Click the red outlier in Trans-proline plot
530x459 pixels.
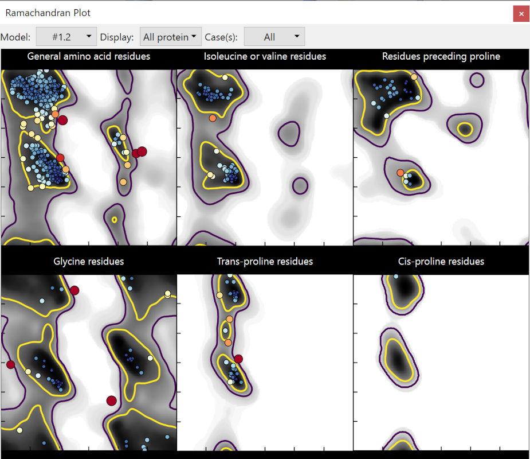[238, 359]
